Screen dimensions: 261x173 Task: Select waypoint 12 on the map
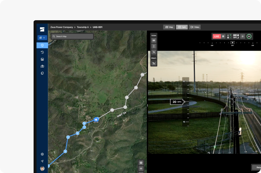127,97
